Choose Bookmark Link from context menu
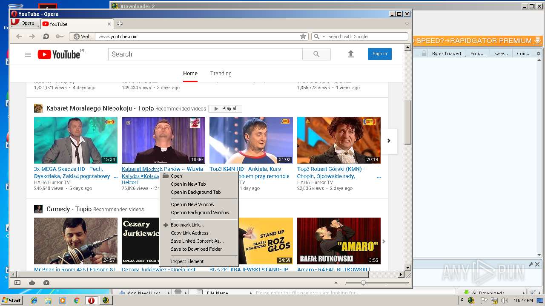Viewport: 545px width, 306px height. point(198,225)
